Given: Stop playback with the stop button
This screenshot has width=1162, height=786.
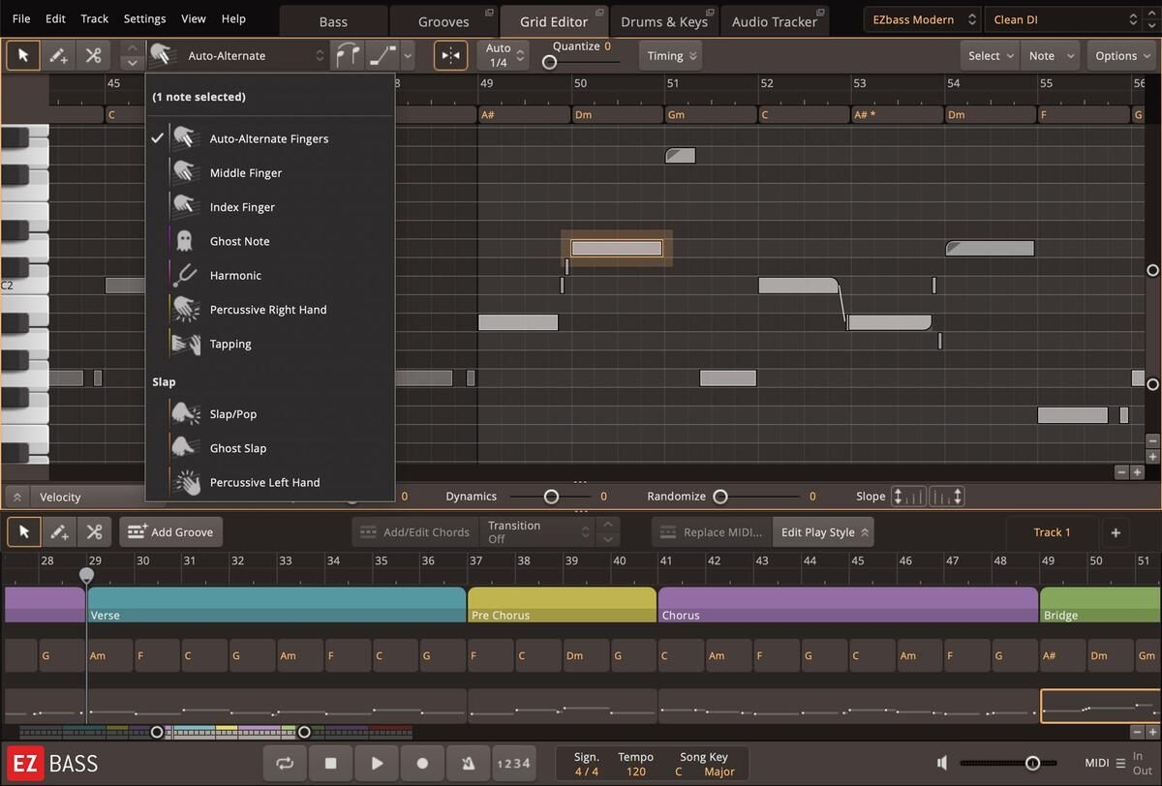Looking at the screenshot, I should click(330, 763).
